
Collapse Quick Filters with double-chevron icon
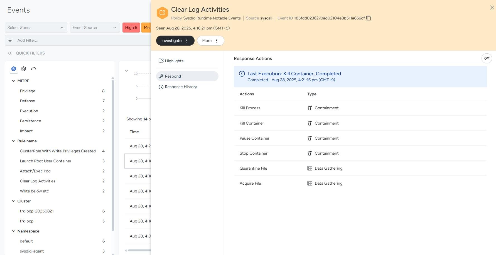click(x=10, y=53)
